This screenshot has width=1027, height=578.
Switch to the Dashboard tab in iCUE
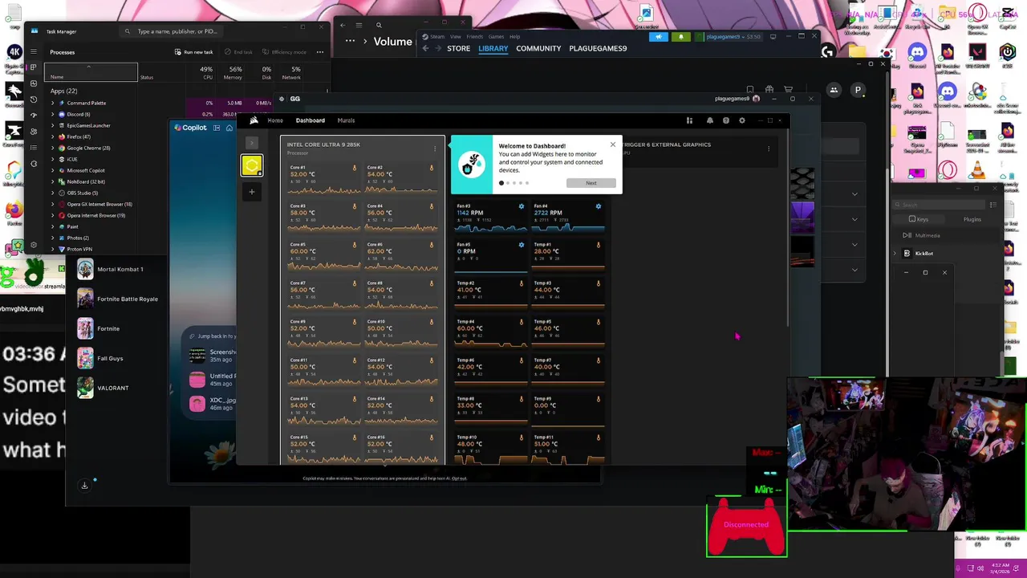[310, 120]
